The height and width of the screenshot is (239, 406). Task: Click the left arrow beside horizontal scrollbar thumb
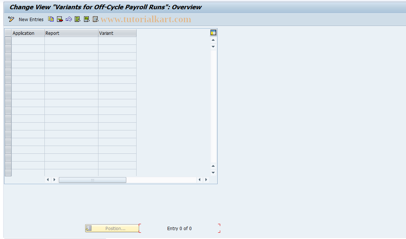tap(48, 180)
